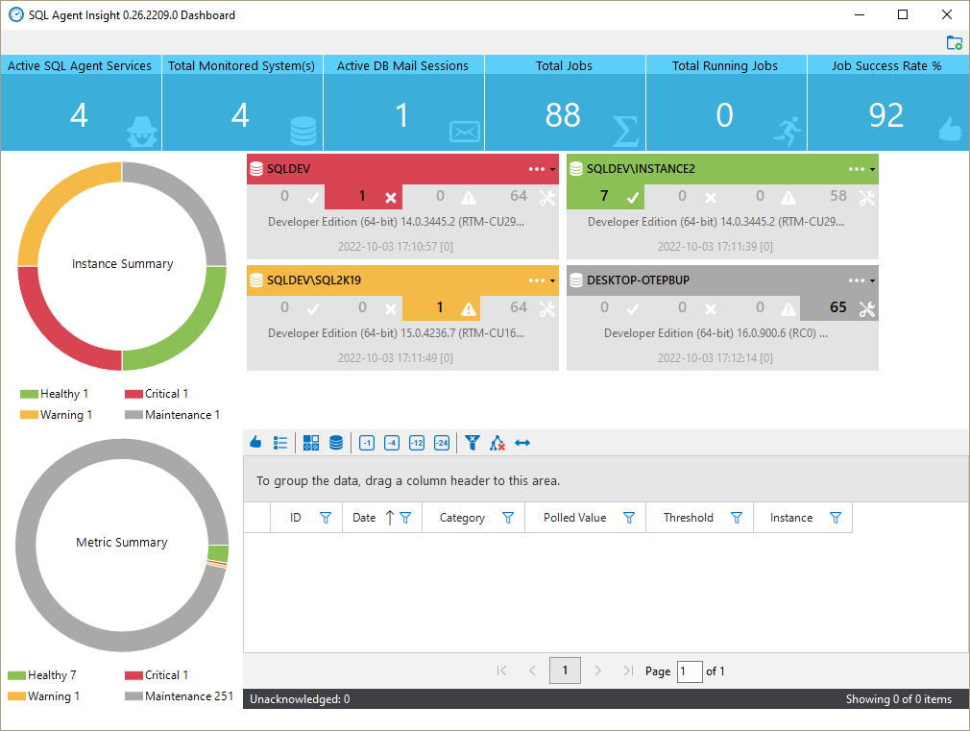Screen dimensions: 970x731
Task: Click the thumbs-up acknowledge icon in grid toolbar
Action: pos(255,443)
